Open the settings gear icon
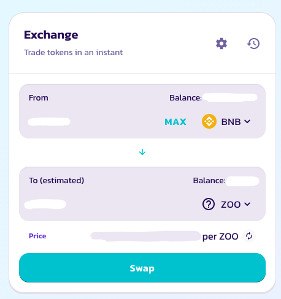Viewport: 281px width, 299px height. click(221, 44)
